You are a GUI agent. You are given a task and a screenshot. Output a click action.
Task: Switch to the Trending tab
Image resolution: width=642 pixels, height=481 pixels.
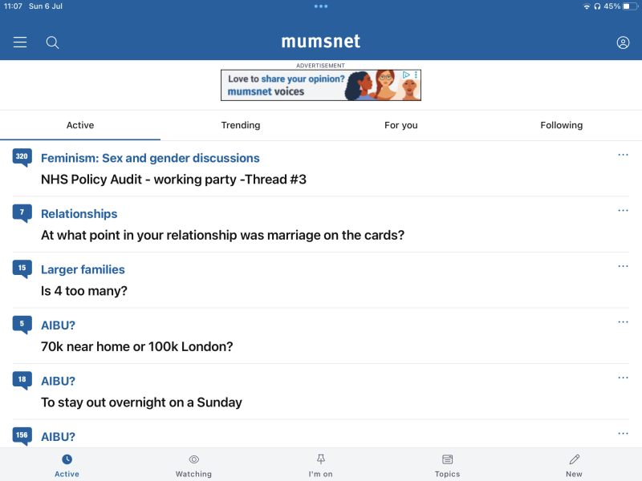click(241, 125)
